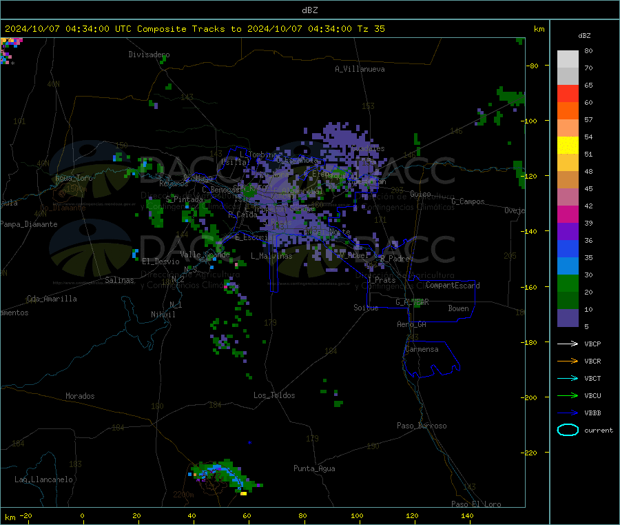The width and height of the screenshot is (620, 525).
Task: Click the 'Morados' map label
Action: tap(80, 396)
